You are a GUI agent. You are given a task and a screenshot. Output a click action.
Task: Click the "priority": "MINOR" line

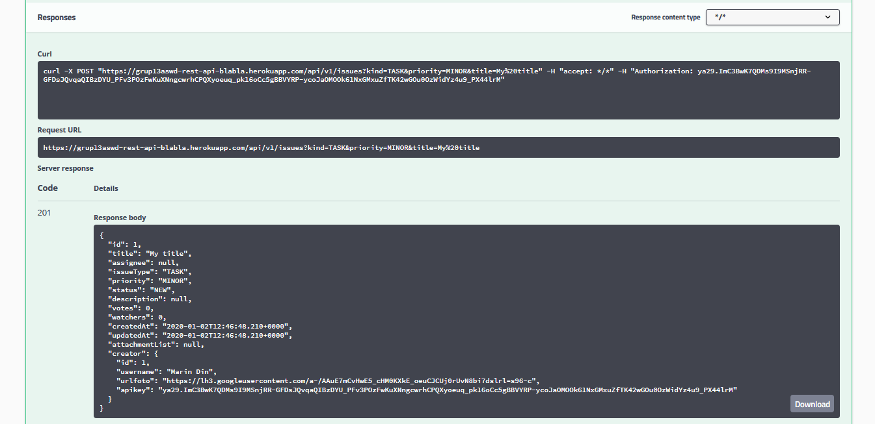pyautogui.click(x=150, y=281)
